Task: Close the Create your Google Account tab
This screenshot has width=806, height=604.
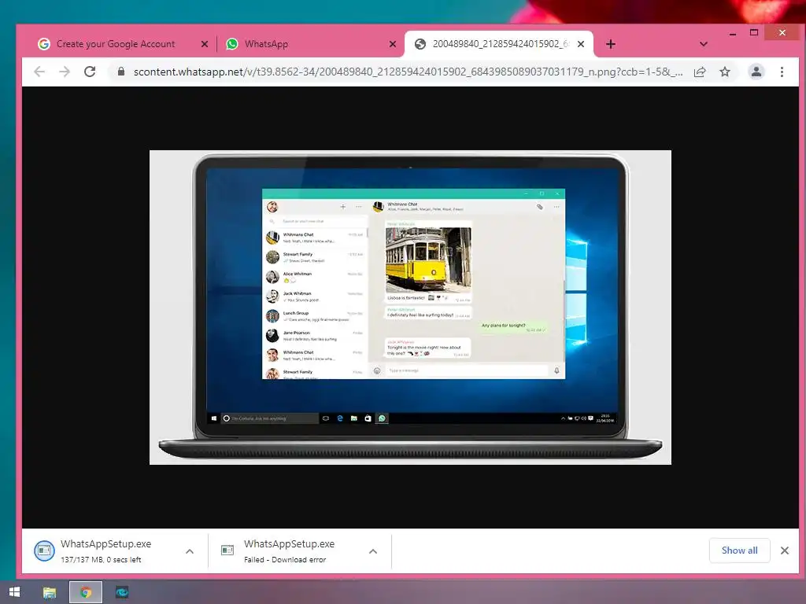Action: 205,44
